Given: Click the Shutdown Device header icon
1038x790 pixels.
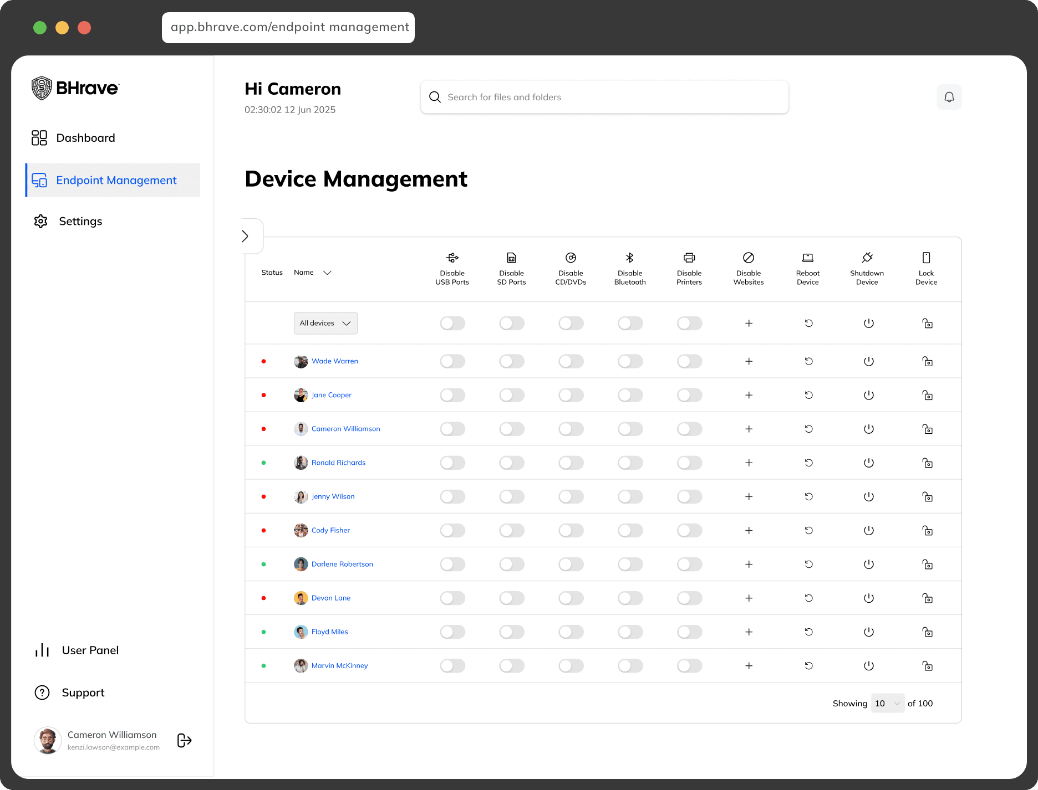Looking at the screenshot, I should pos(867,258).
